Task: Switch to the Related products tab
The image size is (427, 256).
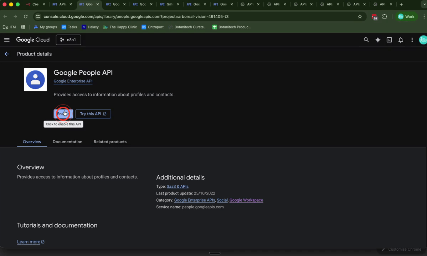Action: click(110, 142)
